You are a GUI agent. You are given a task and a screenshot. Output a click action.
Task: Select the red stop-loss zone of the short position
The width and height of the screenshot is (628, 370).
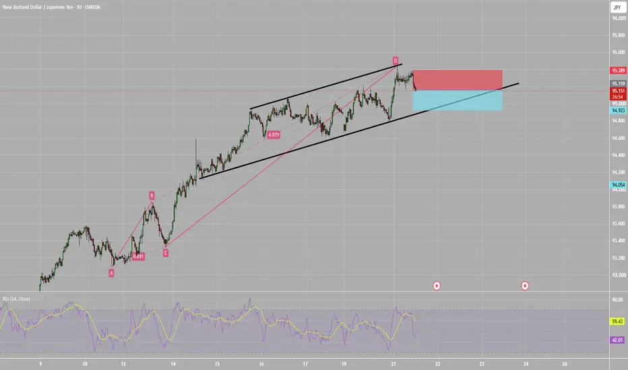coord(458,80)
